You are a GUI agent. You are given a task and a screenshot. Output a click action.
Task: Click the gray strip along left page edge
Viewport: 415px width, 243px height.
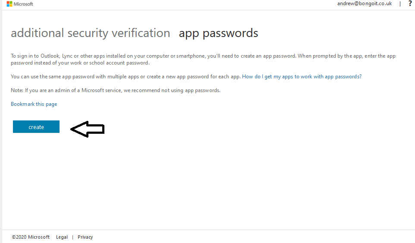1,121
